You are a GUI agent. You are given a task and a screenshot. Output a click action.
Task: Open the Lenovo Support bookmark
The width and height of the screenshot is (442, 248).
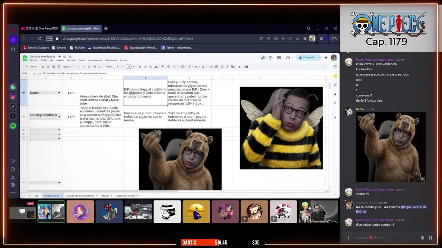[x=36, y=48]
